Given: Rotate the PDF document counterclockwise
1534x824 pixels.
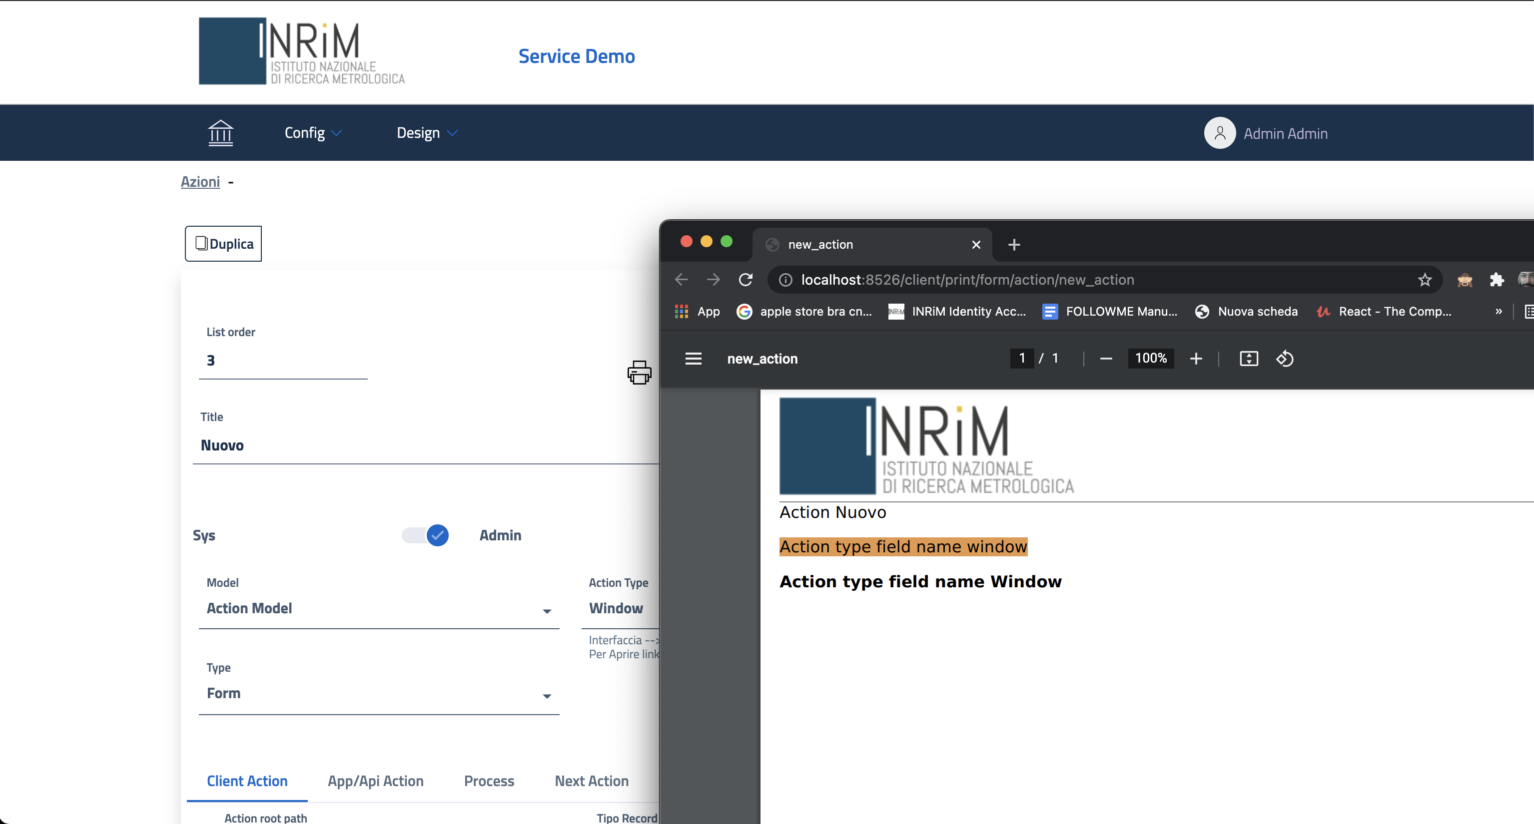Looking at the screenshot, I should tap(1285, 359).
